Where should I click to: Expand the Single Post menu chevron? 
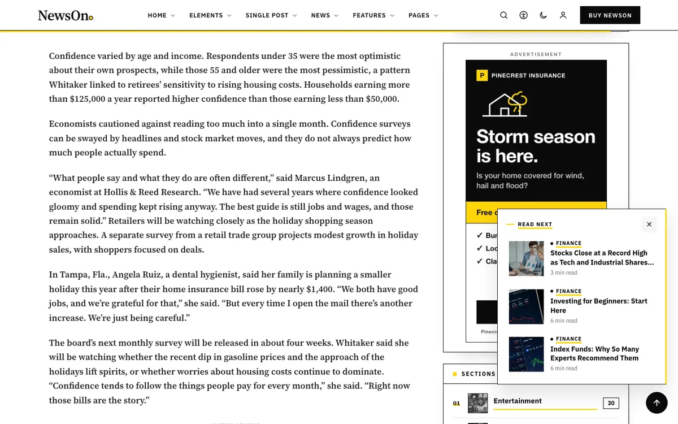pos(294,16)
